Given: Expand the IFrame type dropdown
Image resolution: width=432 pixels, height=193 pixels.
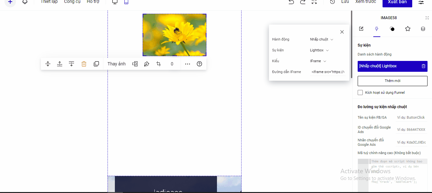Looking at the screenshot, I should tap(318, 61).
